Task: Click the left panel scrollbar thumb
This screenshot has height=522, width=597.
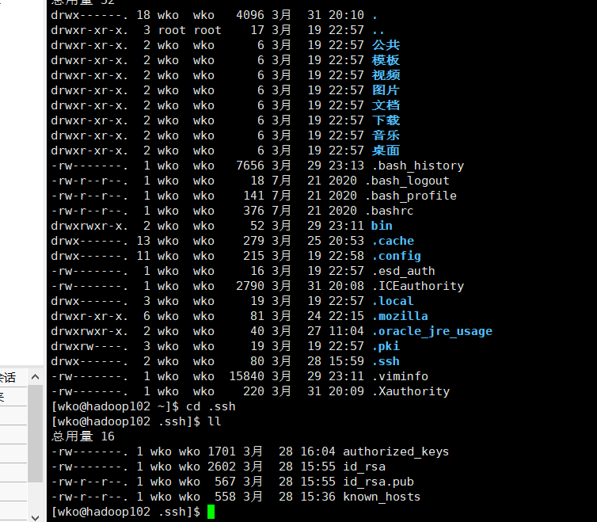Action: point(36,433)
